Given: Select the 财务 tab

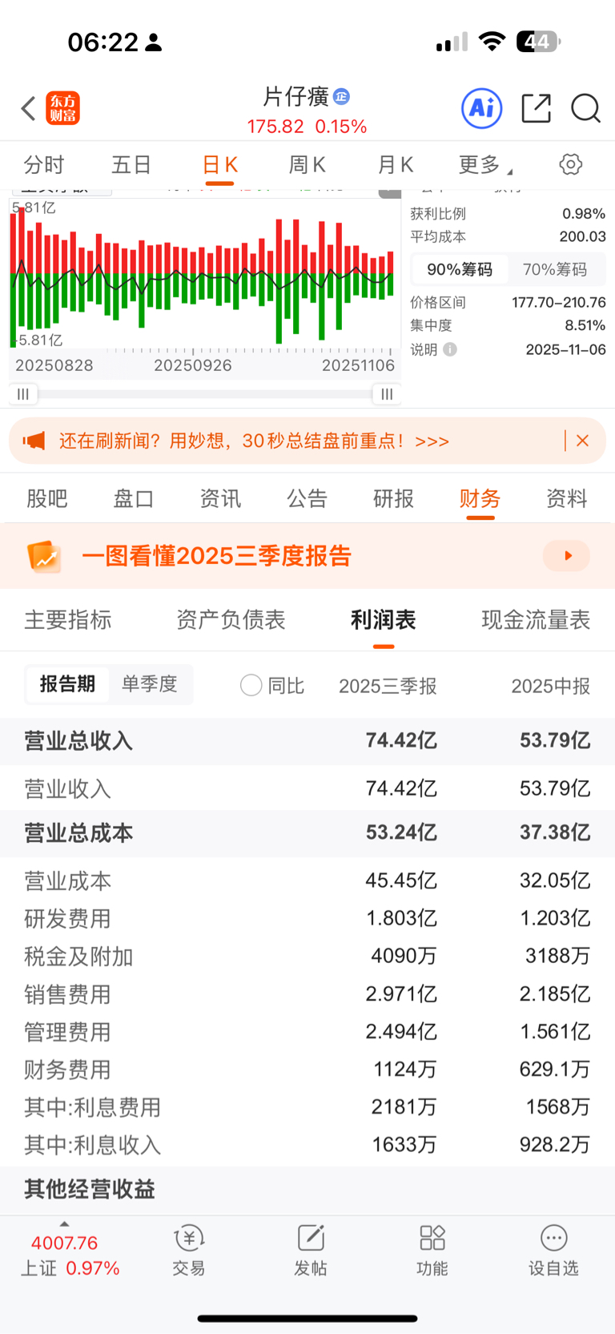Looking at the screenshot, I should [480, 498].
